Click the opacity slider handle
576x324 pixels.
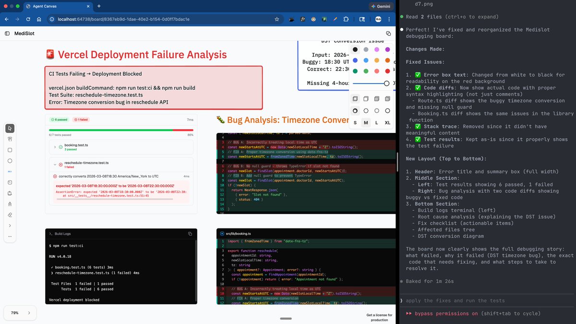click(386, 84)
